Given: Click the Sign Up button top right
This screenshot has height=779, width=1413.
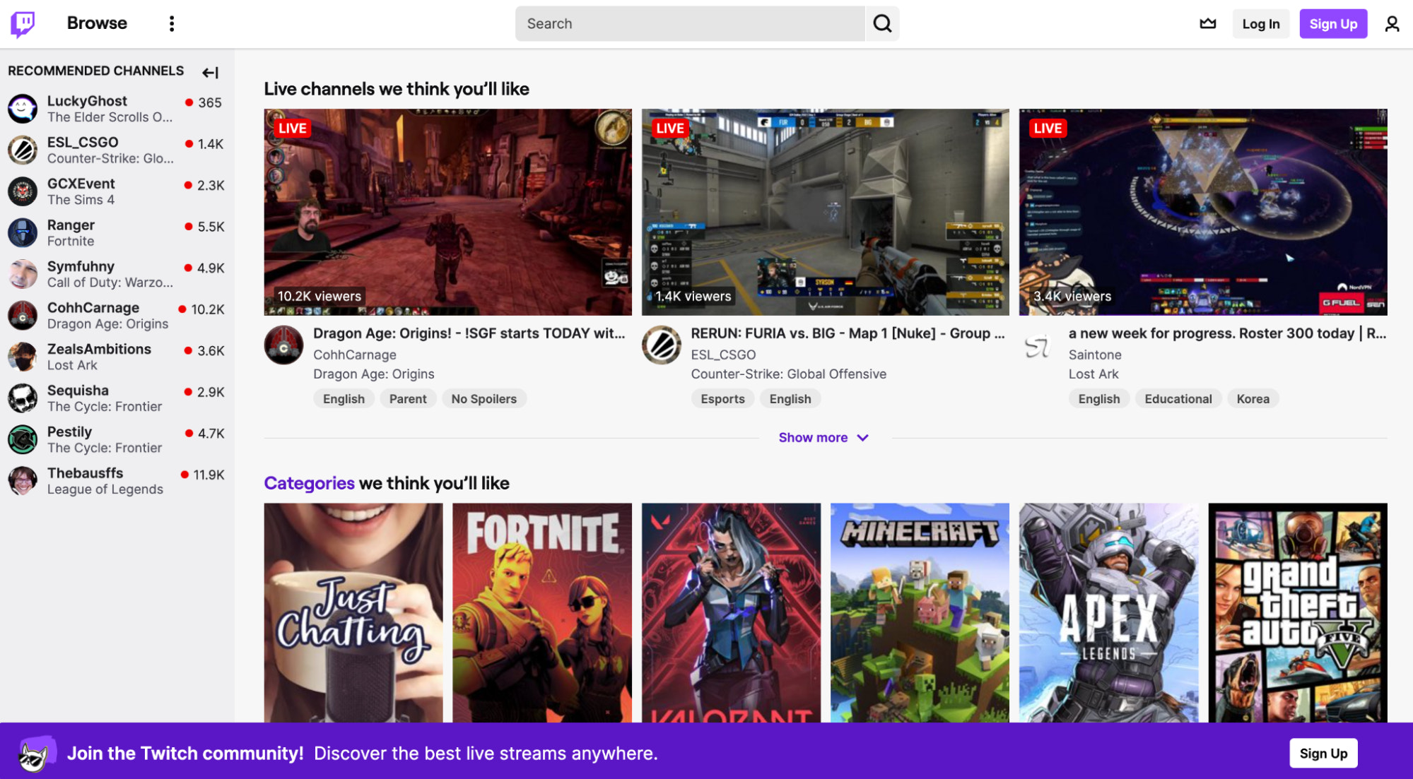Looking at the screenshot, I should (1335, 22).
